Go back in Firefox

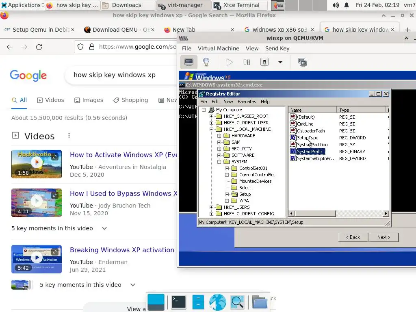pos(10,47)
